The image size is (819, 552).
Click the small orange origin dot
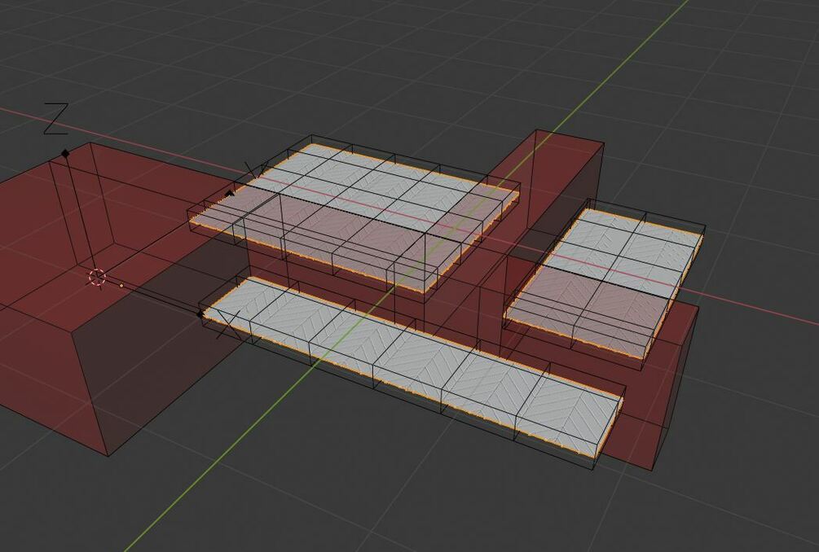pyautogui.click(x=121, y=286)
